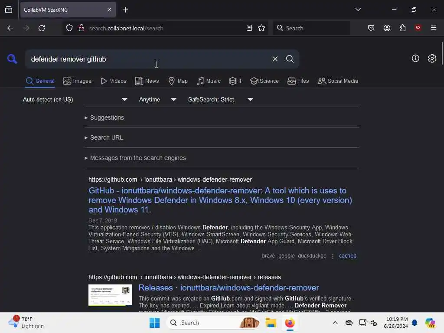Open Pocket save icon
Image resolution: width=444 pixels, height=333 pixels.
tap(371, 28)
